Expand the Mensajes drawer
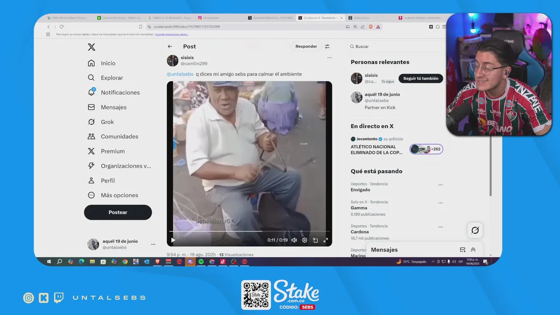Viewport: 560px width, 315px height. [x=473, y=250]
